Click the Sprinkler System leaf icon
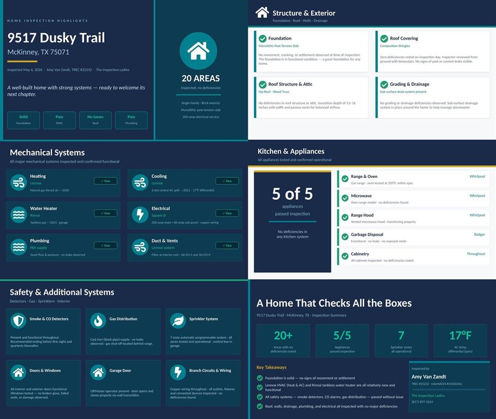496x419 pixels. pos(178,321)
